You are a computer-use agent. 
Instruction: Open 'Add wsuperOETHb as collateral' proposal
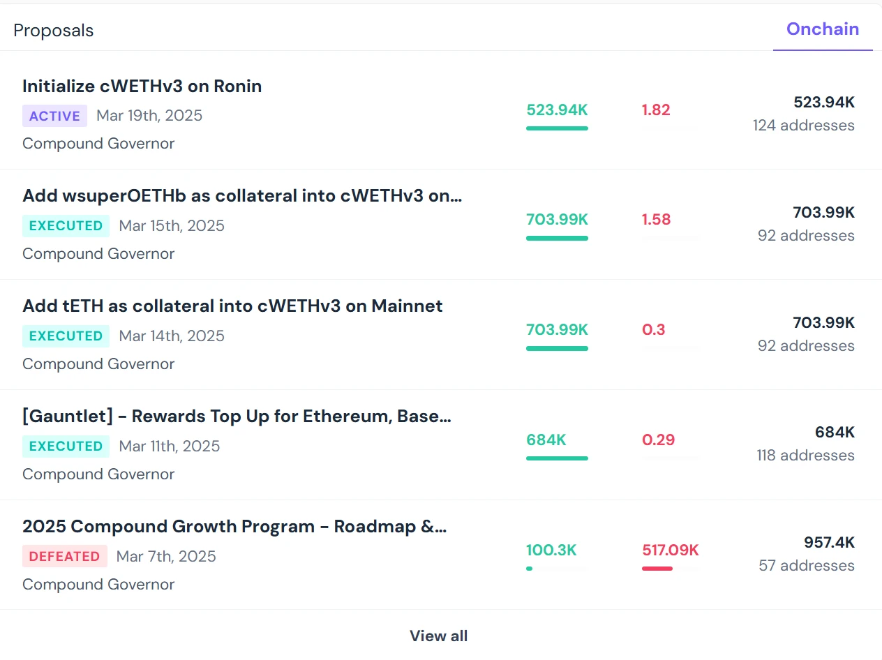241,196
